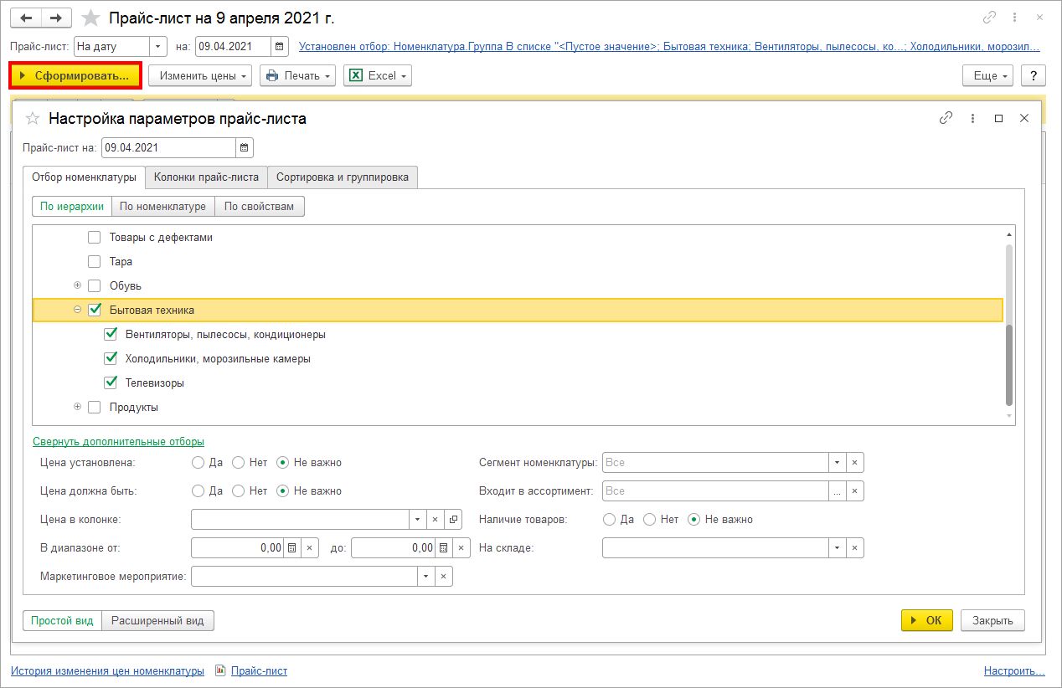Image resolution: width=1062 pixels, height=688 pixels.
Task: Expand the 'Обувь' tree group
Action: (78, 285)
